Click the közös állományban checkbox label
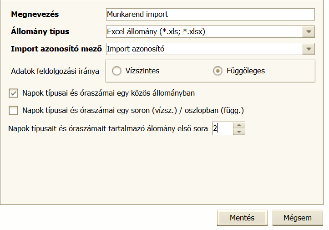This screenshot has height=230, width=329. (108, 93)
